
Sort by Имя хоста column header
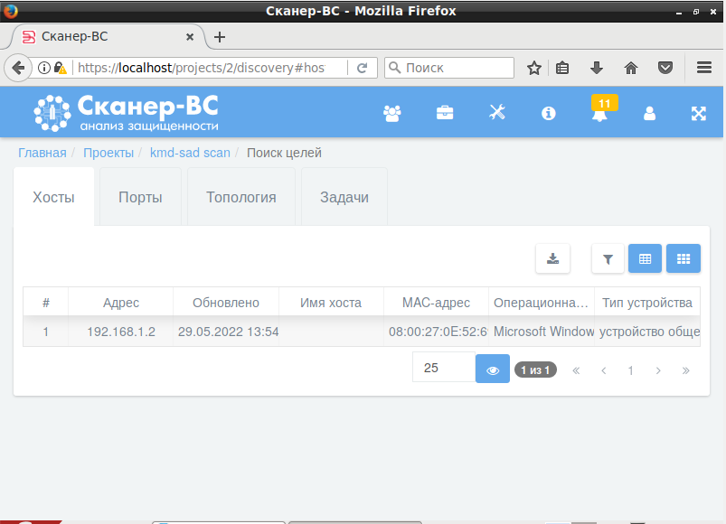point(331,303)
